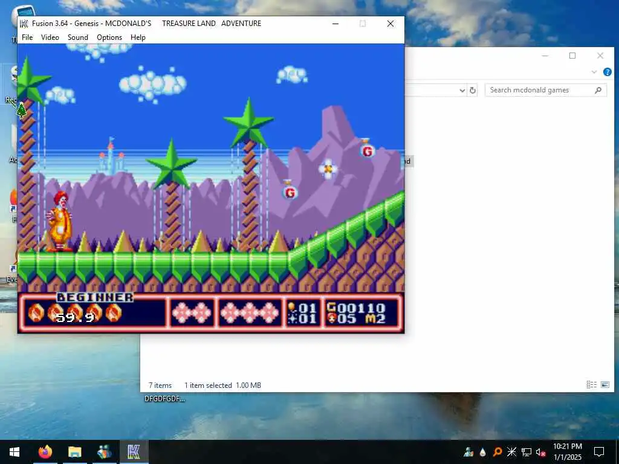Viewport: 619px width, 464px height.
Task: Expand the Explorer ribbon chevron
Action: click(594, 72)
